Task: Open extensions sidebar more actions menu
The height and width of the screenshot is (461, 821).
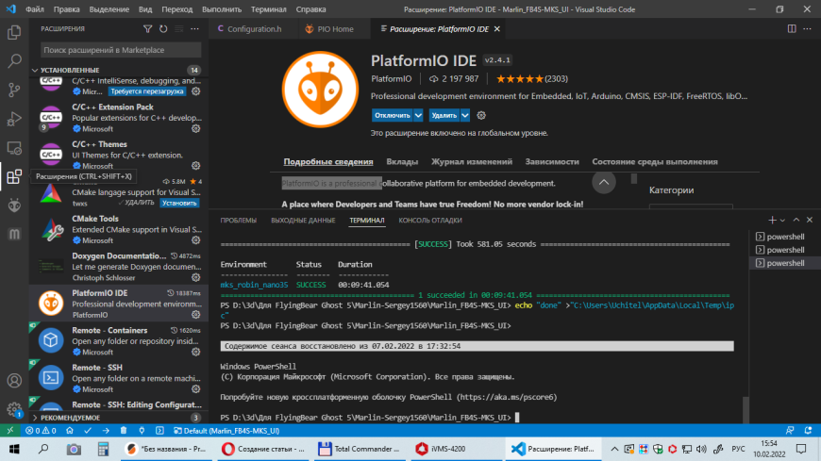Action: pos(194,29)
